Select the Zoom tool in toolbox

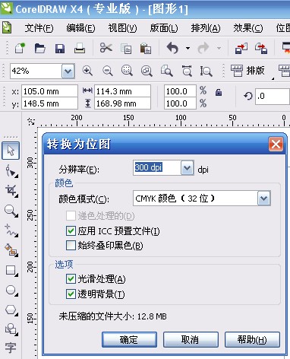point(11,211)
